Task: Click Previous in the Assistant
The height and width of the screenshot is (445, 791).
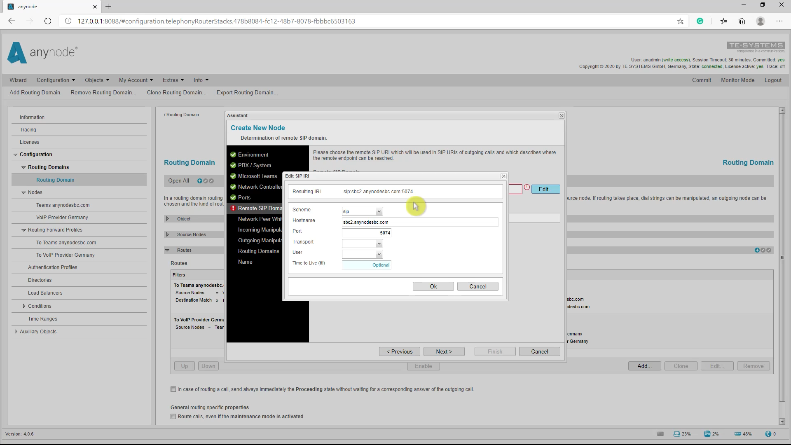Action: [x=400, y=351]
